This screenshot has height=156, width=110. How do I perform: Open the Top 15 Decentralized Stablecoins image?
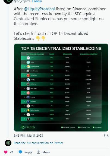[x=61, y=88]
